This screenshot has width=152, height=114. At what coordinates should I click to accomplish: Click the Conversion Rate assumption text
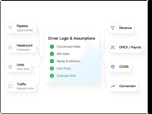(x=68, y=47)
